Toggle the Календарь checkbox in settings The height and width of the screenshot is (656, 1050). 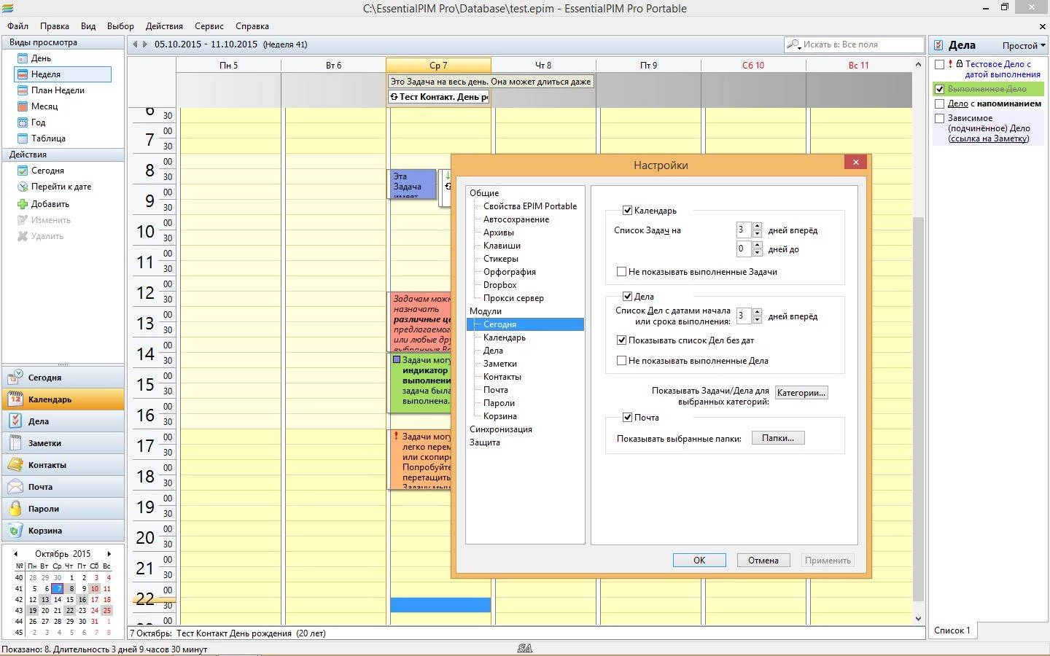tap(627, 211)
